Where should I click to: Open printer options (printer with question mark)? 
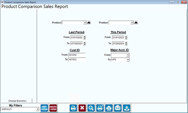point(100,108)
